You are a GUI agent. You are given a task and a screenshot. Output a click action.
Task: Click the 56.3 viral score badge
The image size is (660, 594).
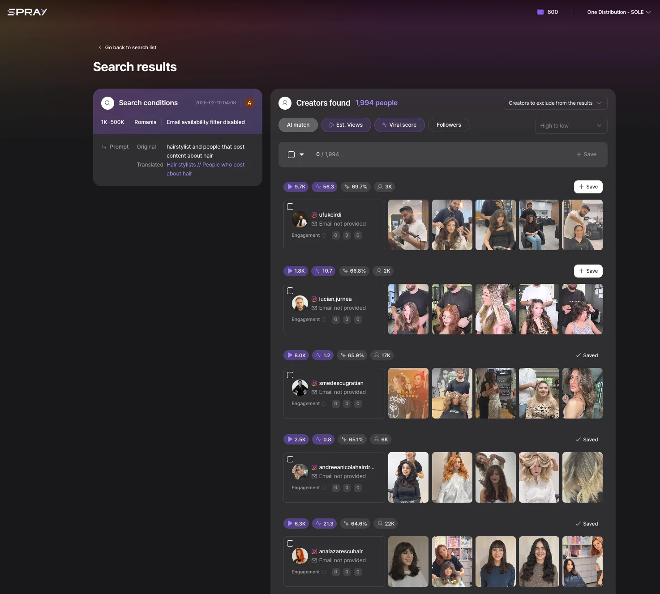coord(325,187)
